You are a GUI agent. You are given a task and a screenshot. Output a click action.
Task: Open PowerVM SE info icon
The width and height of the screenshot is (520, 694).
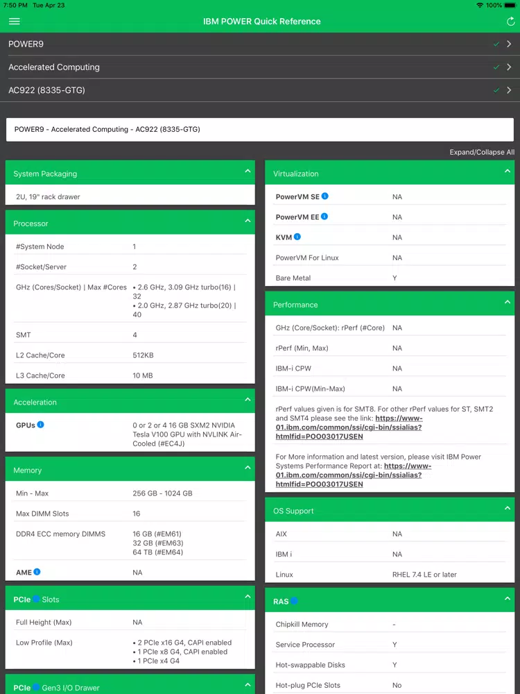pos(325,196)
